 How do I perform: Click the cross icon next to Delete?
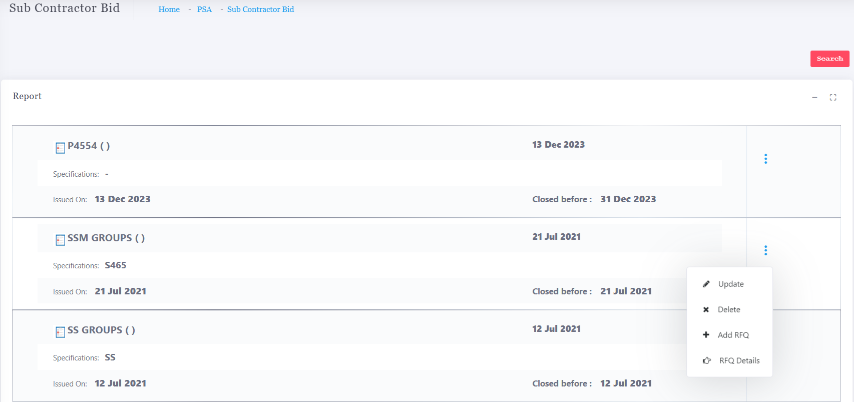tap(706, 309)
